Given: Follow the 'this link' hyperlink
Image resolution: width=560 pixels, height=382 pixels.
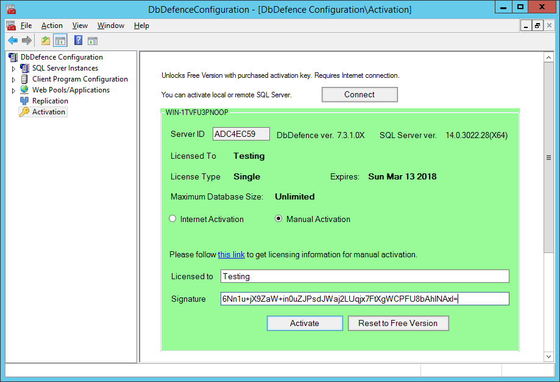Looking at the screenshot, I should [231, 254].
